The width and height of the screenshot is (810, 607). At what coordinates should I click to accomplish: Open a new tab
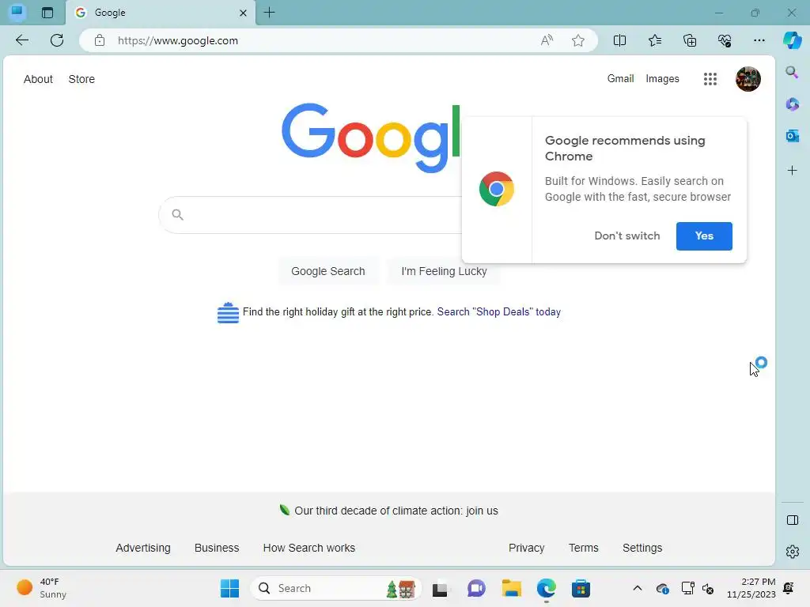[x=269, y=13]
